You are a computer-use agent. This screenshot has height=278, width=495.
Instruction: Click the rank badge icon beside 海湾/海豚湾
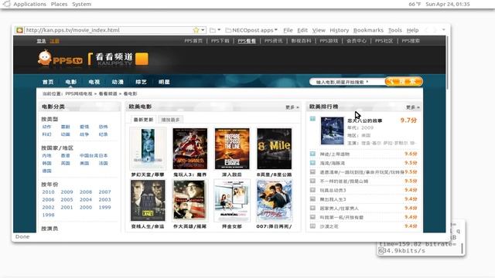point(312,163)
